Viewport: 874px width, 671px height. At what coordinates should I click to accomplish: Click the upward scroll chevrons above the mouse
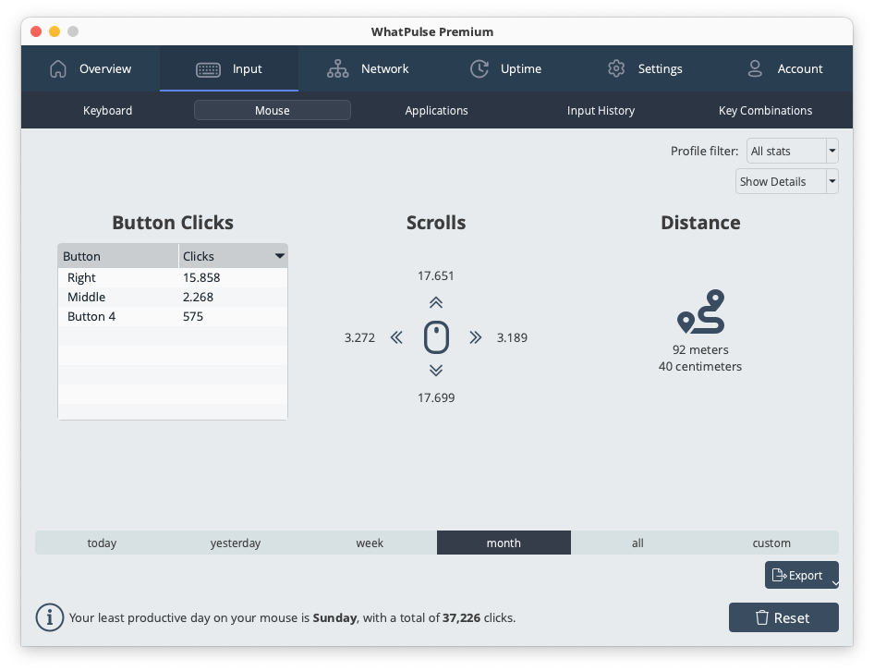pos(435,302)
